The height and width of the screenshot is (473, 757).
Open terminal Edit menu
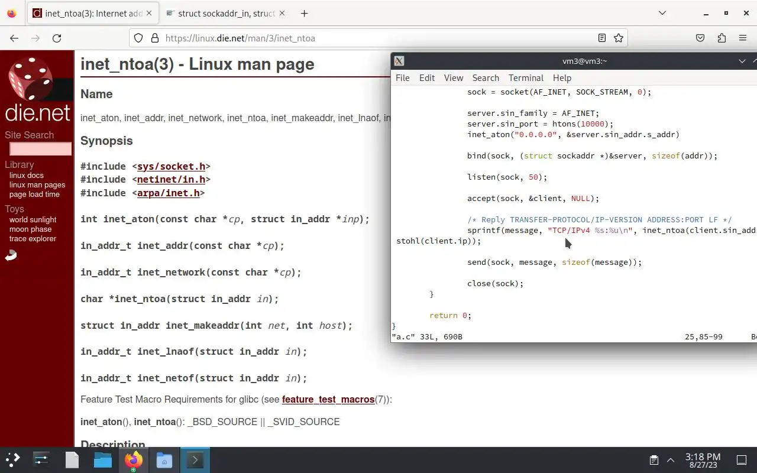coord(427,77)
